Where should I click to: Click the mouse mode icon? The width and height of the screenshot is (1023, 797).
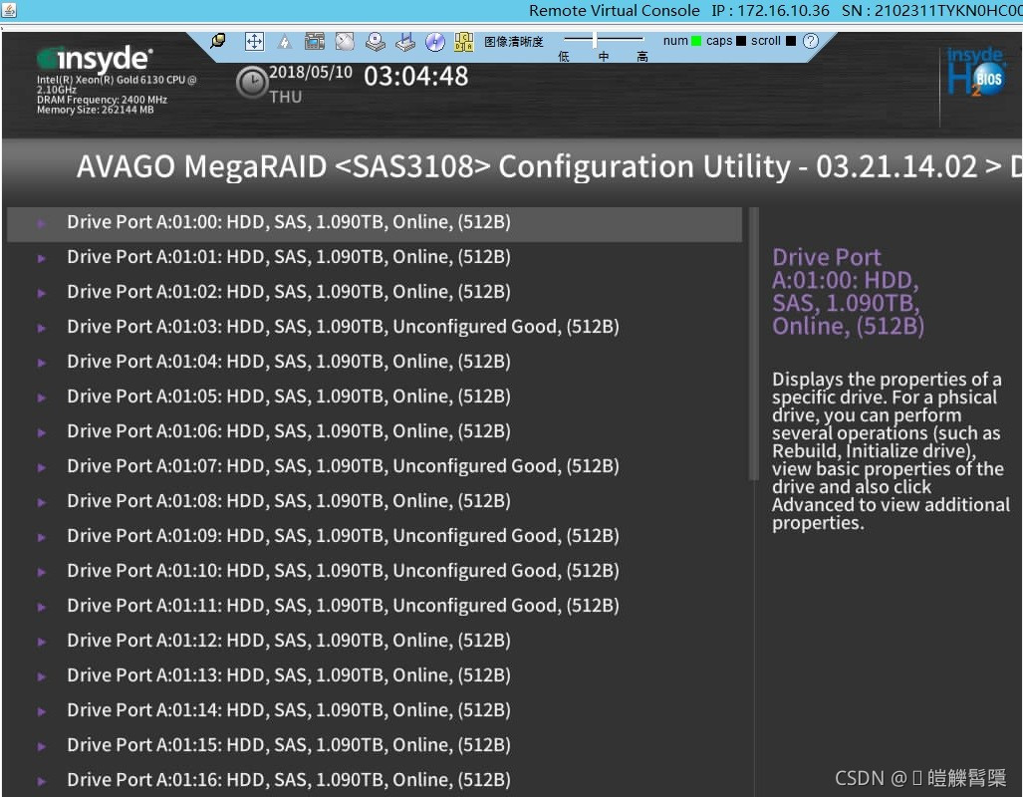345,42
